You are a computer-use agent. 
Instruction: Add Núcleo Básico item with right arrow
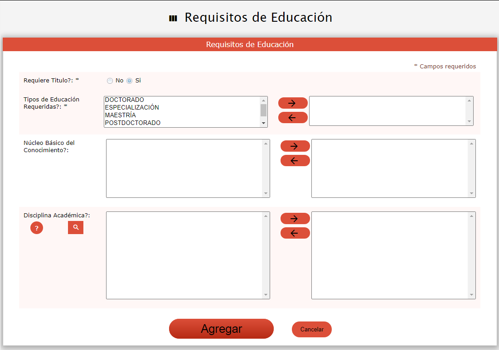295,146
